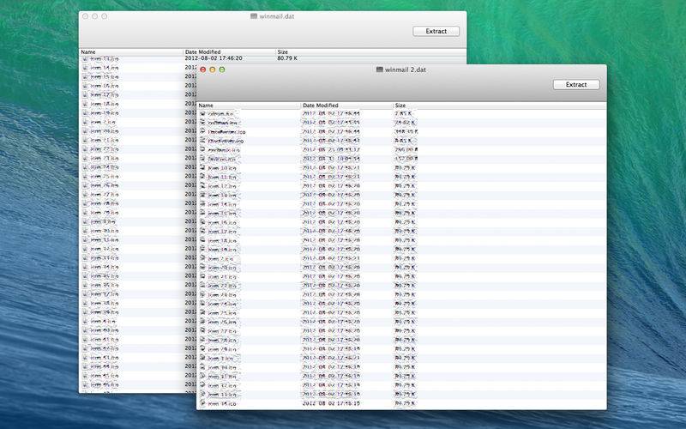Select file name icon 4.ico in back window
The height and width of the screenshot is (429, 686).
click(103, 321)
